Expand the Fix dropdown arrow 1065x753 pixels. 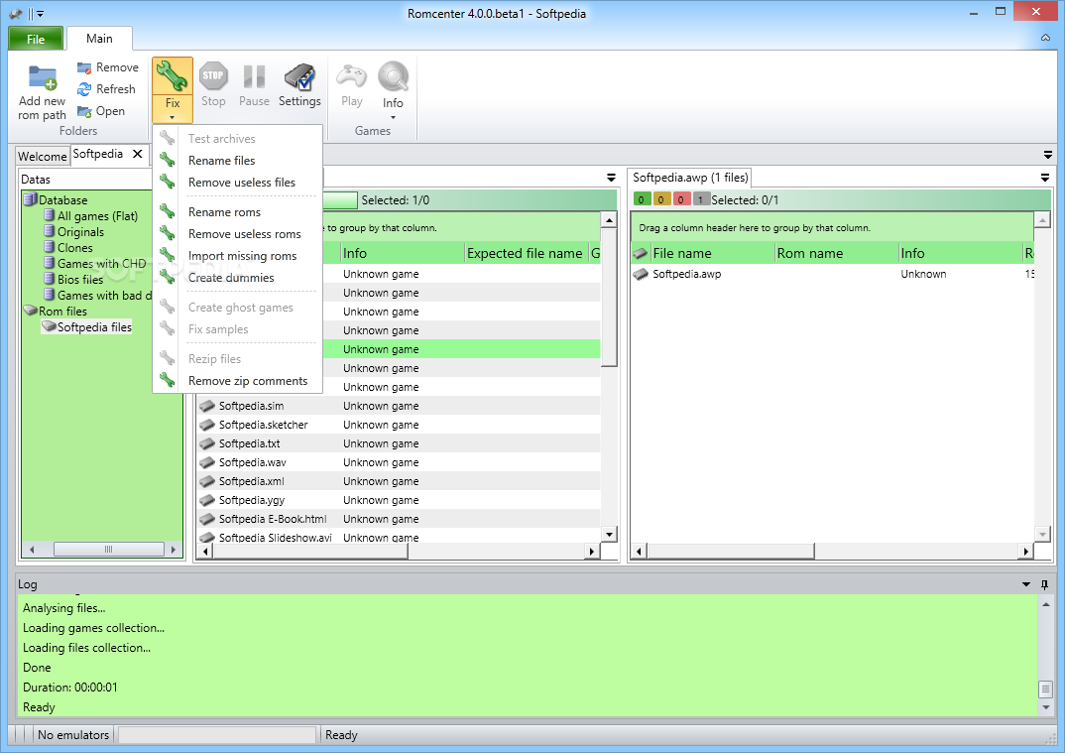172,117
